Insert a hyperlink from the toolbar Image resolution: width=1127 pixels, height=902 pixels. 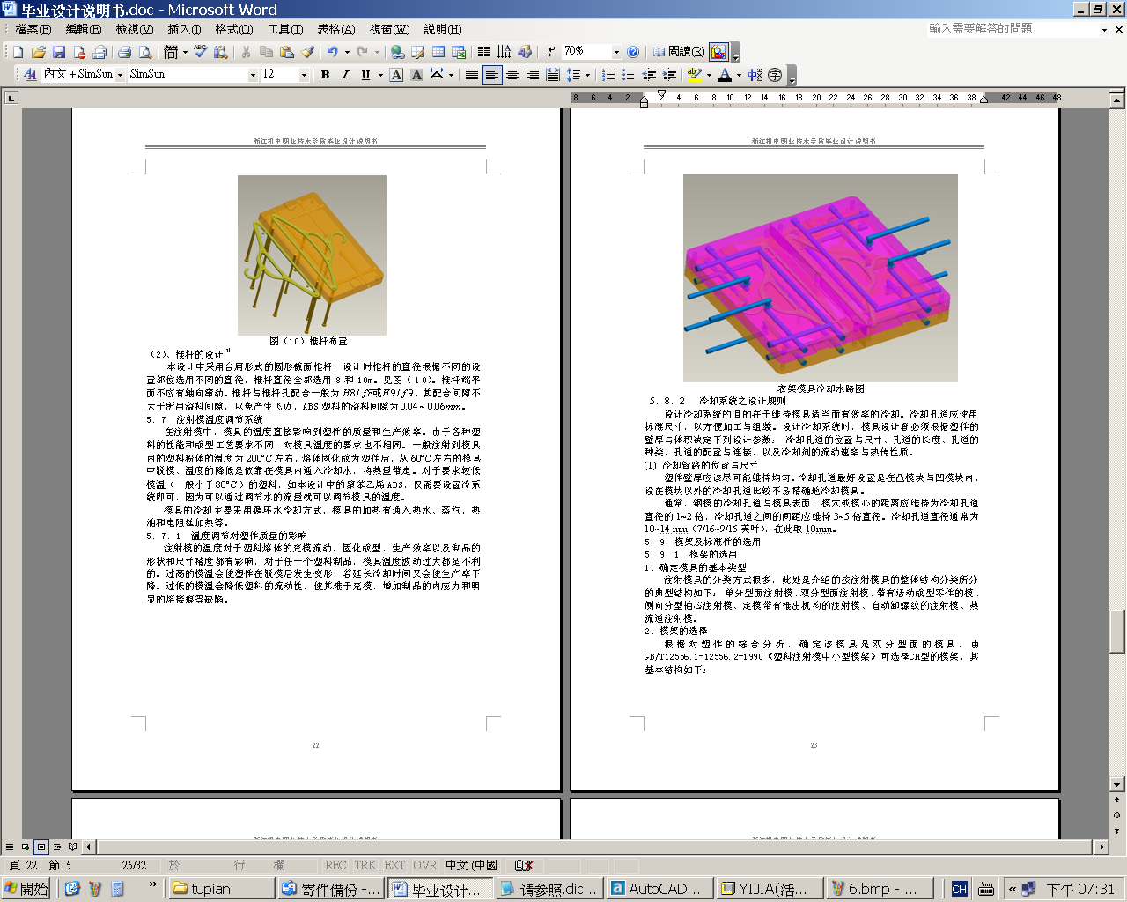click(x=398, y=52)
